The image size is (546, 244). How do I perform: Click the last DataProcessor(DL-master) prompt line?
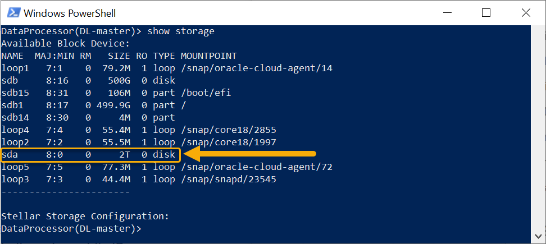(71, 229)
